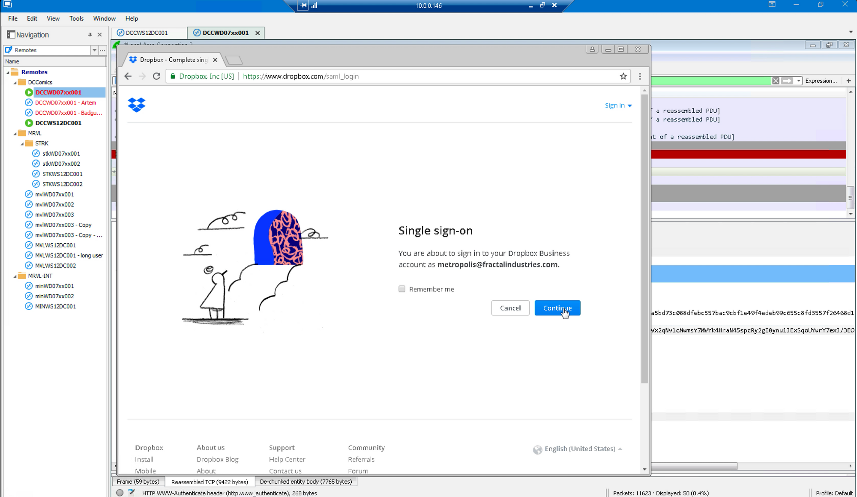The height and width of the screenshot is (497, 857).
Task: Click the Continue button
Action: click(557, 308)
